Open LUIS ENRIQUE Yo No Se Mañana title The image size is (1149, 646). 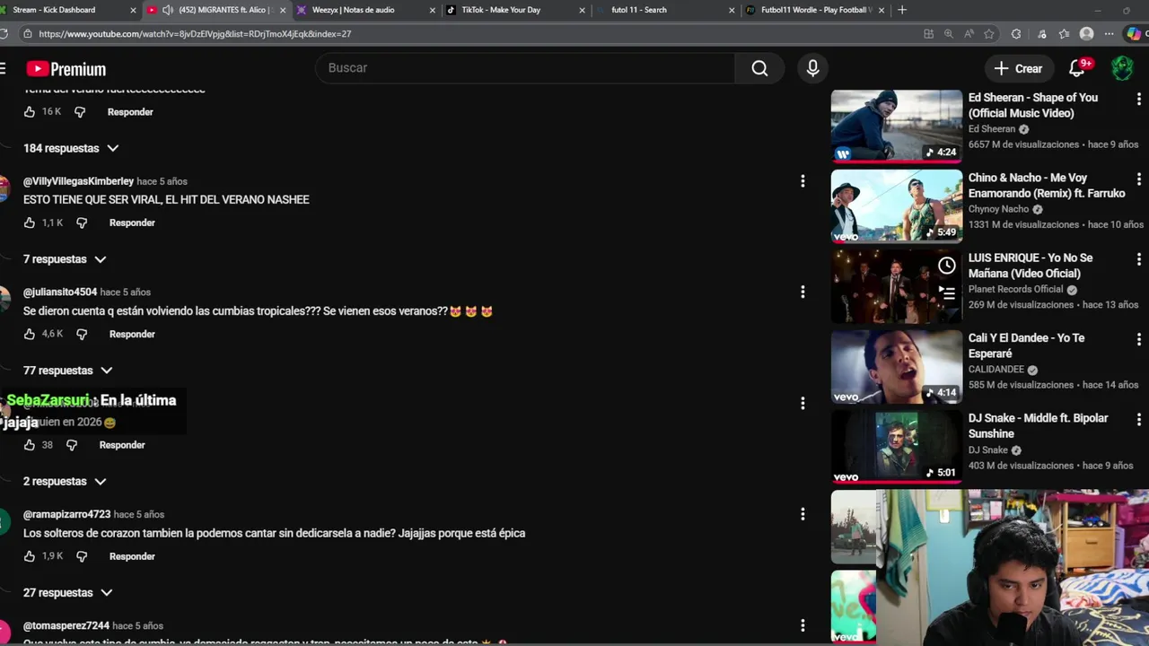[x=1031, y=266]
